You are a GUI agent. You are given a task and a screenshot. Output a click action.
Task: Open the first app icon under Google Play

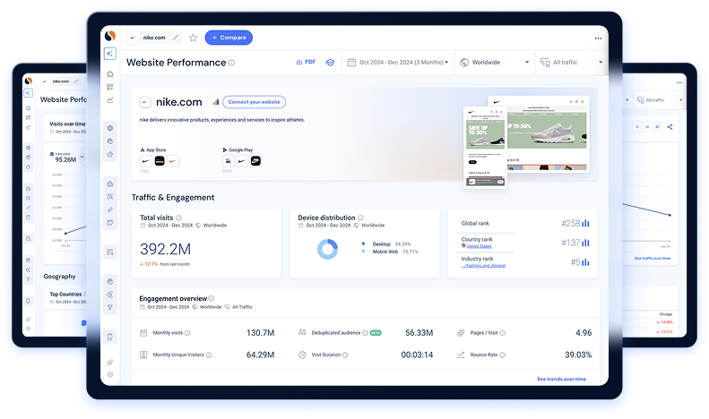click(229, 161)
